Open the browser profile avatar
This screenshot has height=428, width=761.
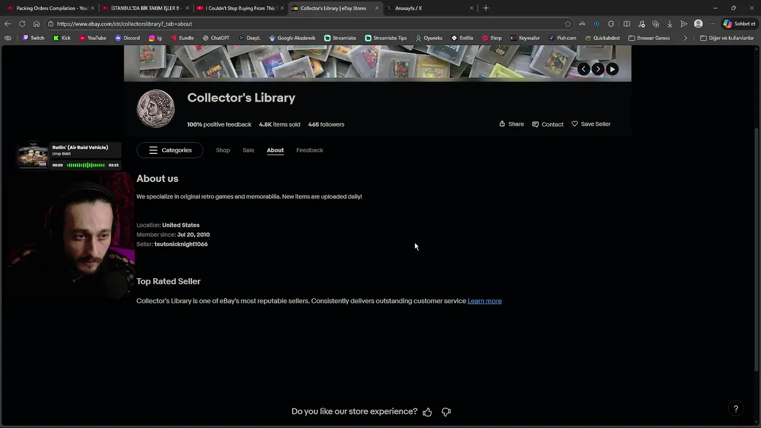(699, 24)
